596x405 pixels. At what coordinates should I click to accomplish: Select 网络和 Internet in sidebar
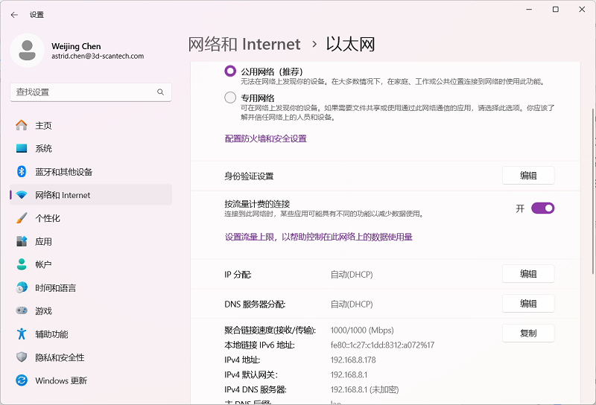click(x=91, y=195)
